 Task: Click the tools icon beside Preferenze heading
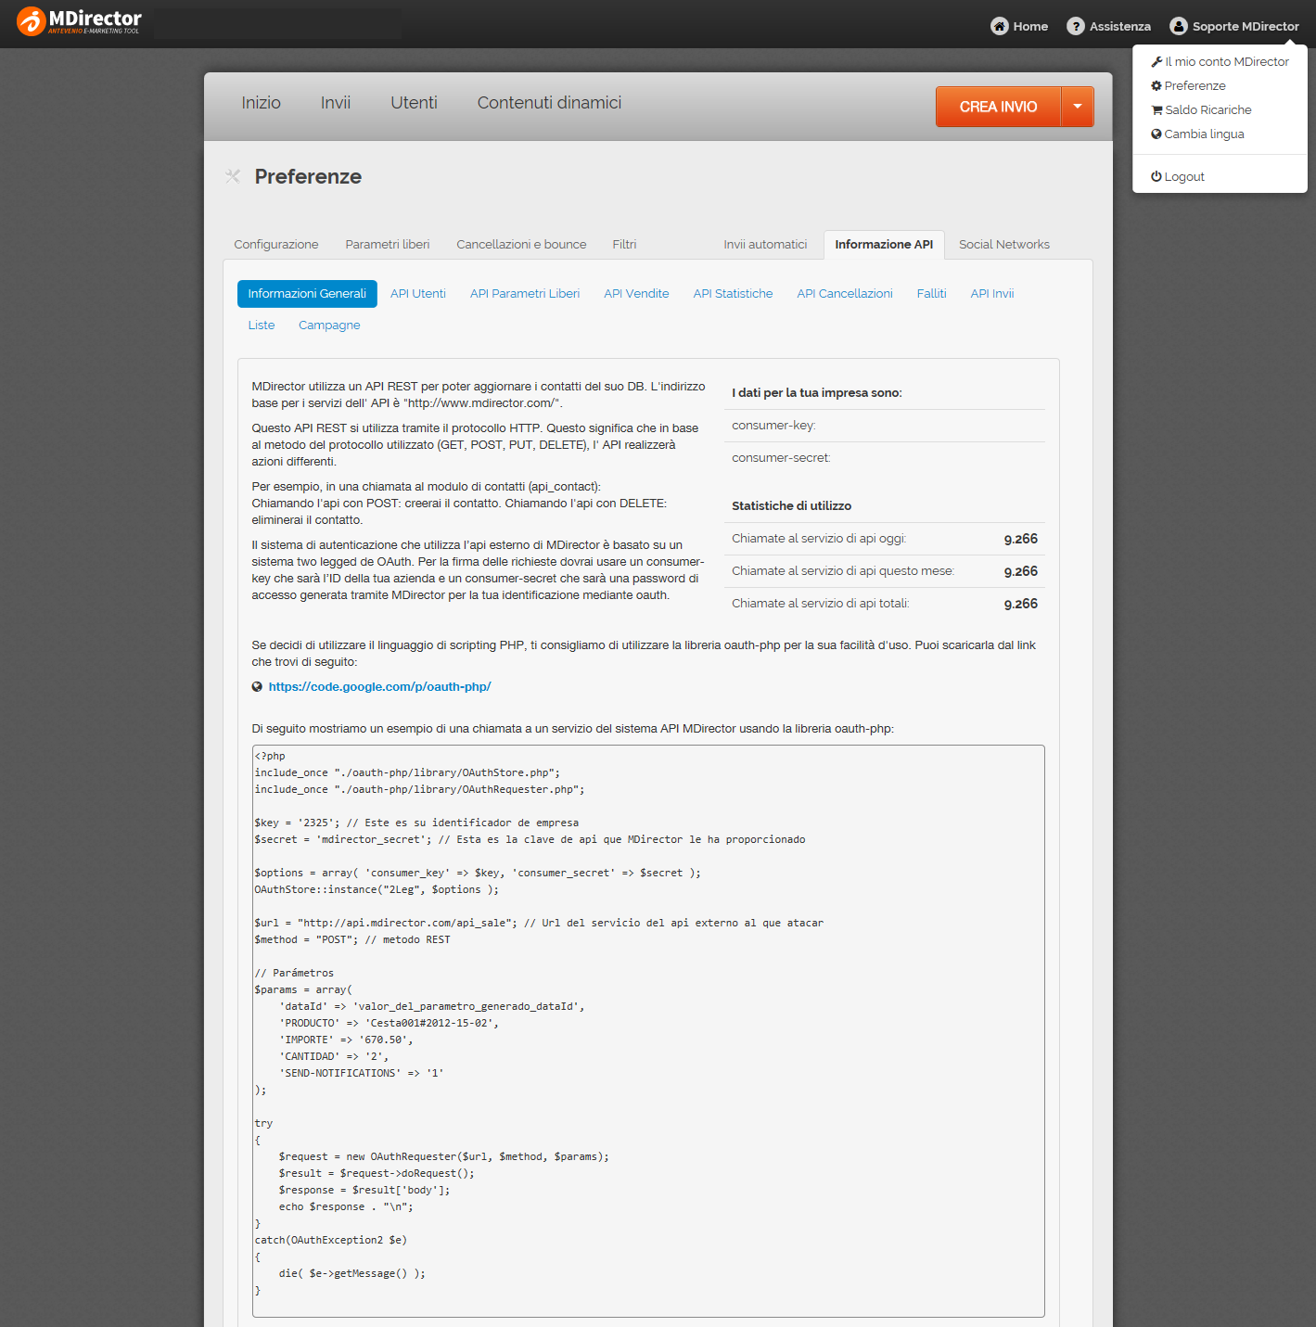pyautogui.click(x=233, y=176)
